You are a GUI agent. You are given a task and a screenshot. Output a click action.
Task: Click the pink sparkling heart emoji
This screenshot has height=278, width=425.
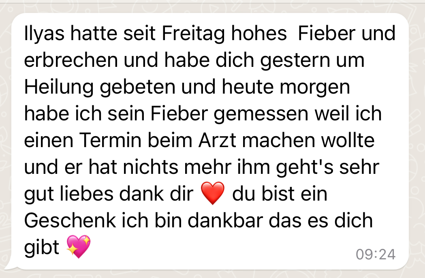tap(79, 246)
